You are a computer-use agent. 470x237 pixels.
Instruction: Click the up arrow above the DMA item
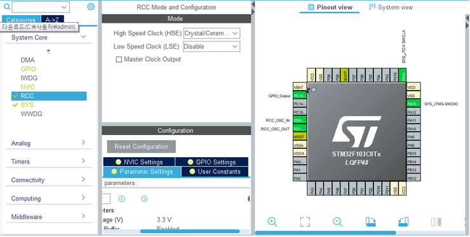click(48, 50)
